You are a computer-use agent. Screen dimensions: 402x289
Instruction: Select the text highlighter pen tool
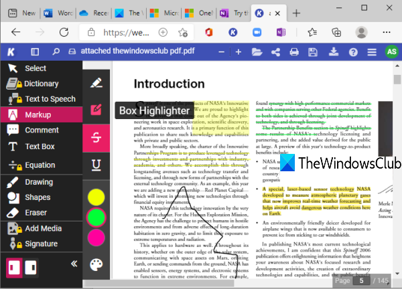pyautogui.click(x=96, y=82)
